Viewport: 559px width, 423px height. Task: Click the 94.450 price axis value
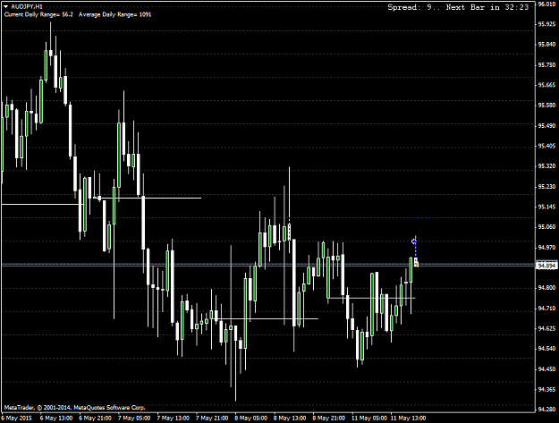pyautogui.click(x=546, y=369)
